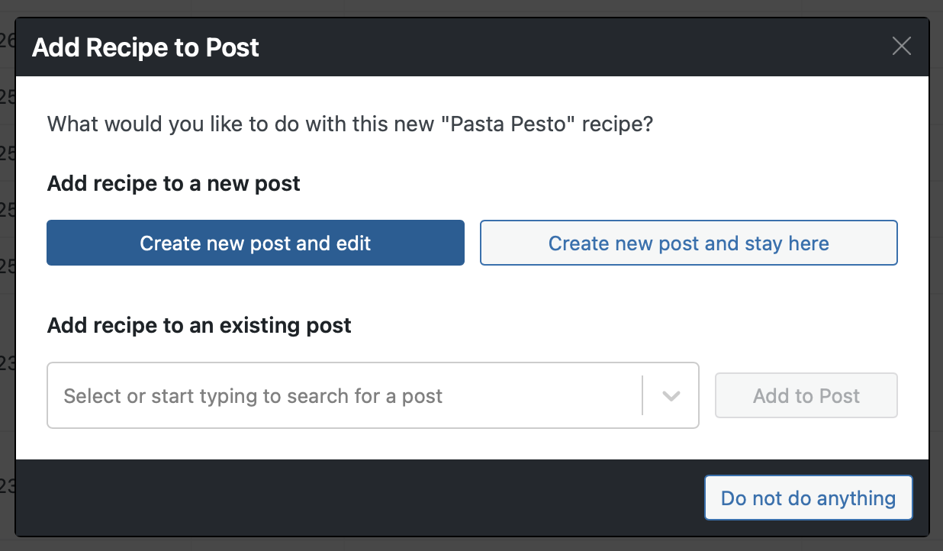This screenshot has width=943, height=551.
Task: Click the dimmed background left of dialog
Action: pos(7,305)
